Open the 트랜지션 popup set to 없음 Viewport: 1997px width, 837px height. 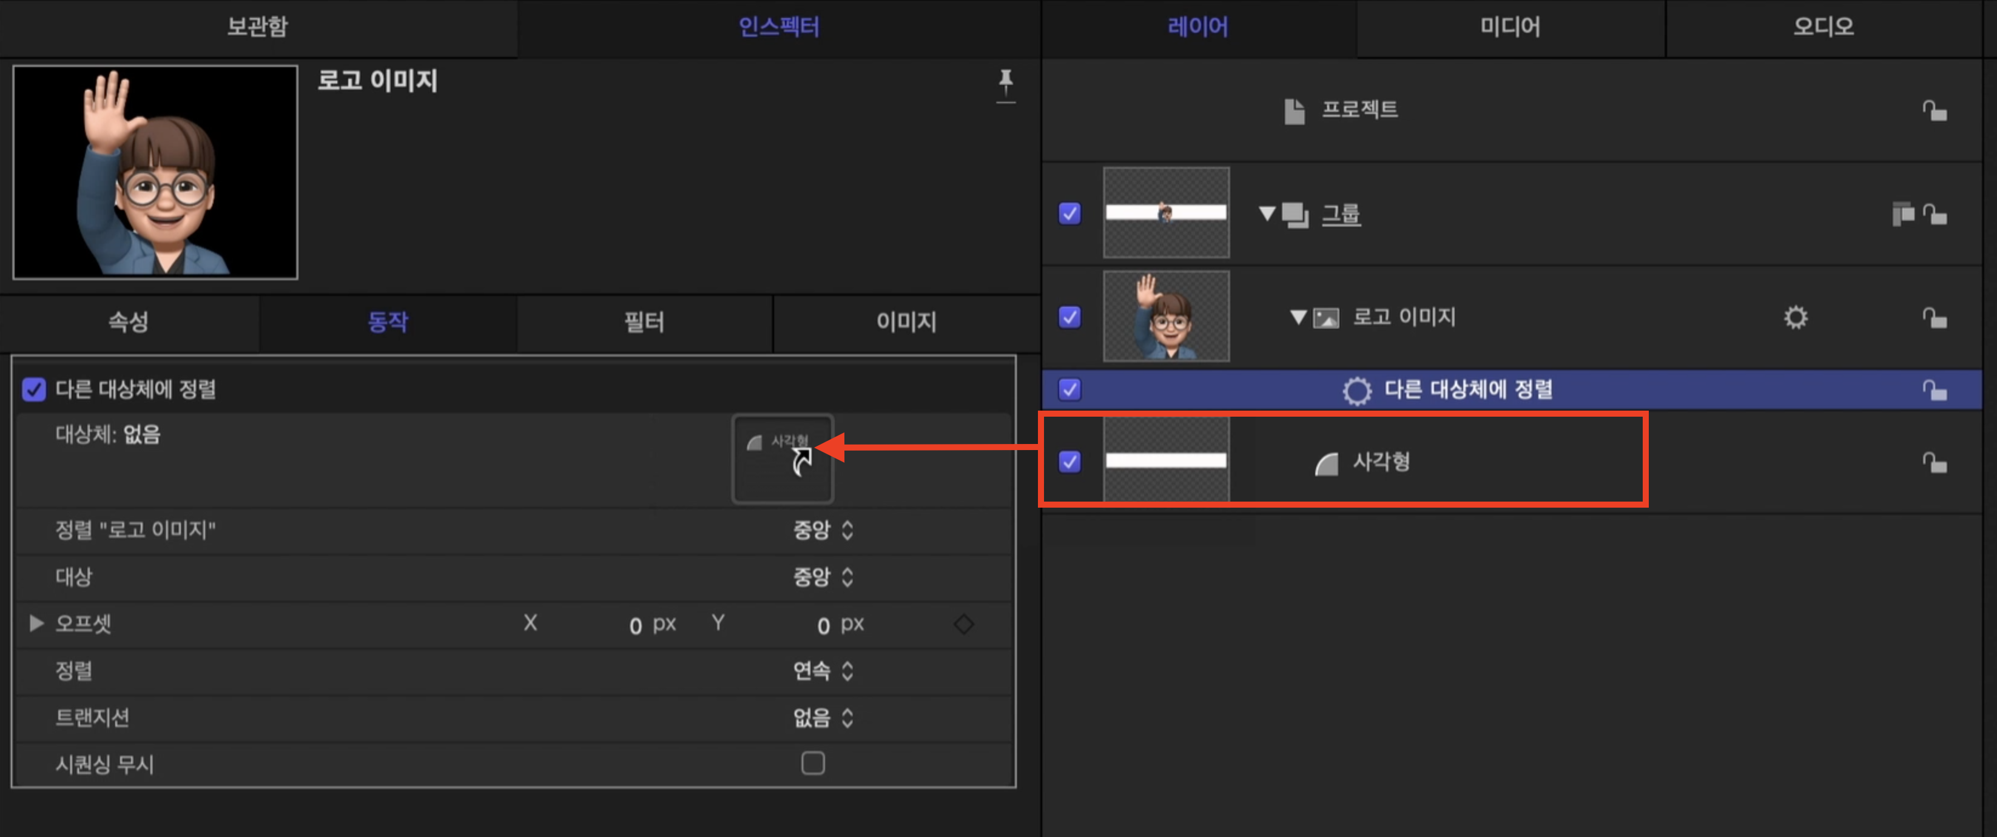822,718
